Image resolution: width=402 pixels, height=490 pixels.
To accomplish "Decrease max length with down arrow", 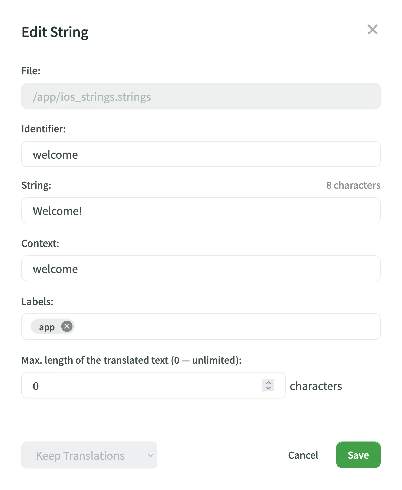I will click(268, 388).
